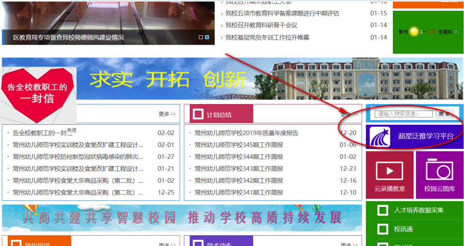This screenshot has width=464, height=246.
Task: Click the 云录播教室 video play icon
Action: (389, 171)
